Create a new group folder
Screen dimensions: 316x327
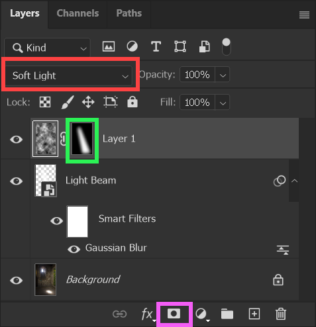click(x=227, y=314)
